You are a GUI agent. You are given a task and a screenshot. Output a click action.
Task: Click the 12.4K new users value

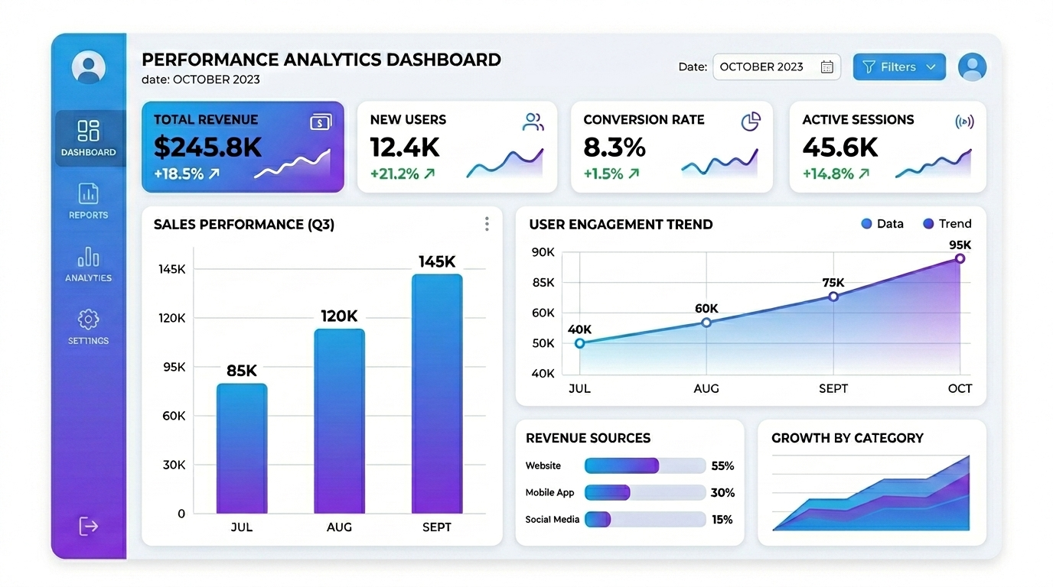pos(405,147)
